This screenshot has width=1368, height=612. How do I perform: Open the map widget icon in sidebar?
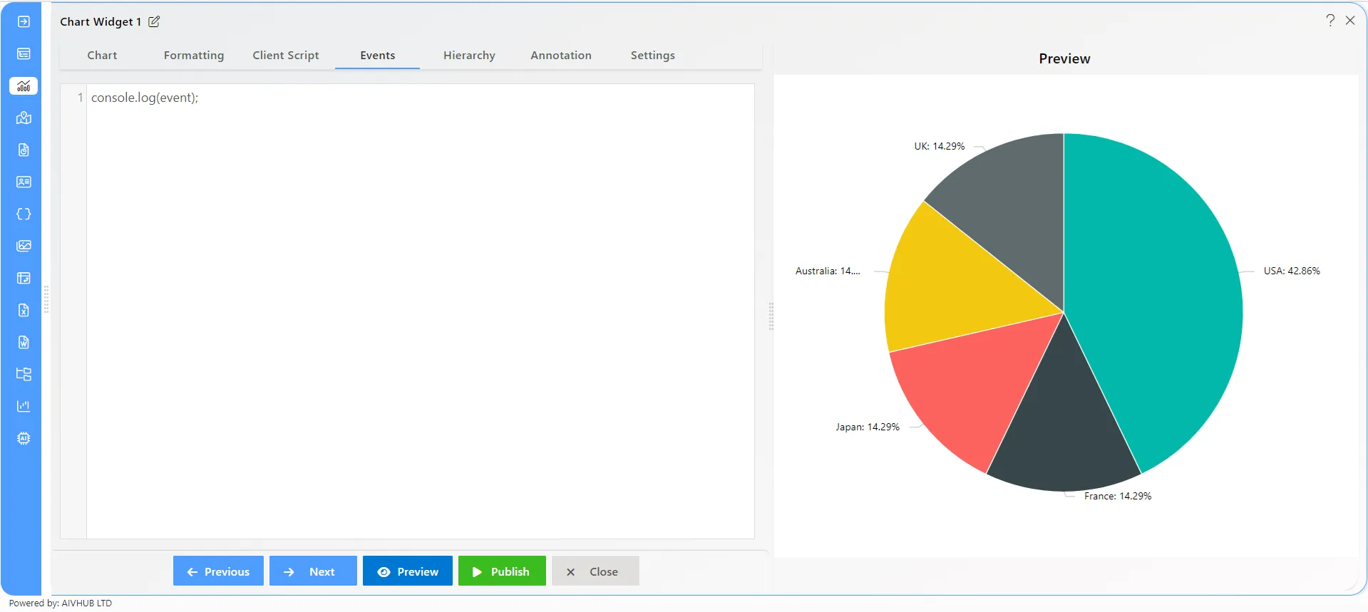24,118
